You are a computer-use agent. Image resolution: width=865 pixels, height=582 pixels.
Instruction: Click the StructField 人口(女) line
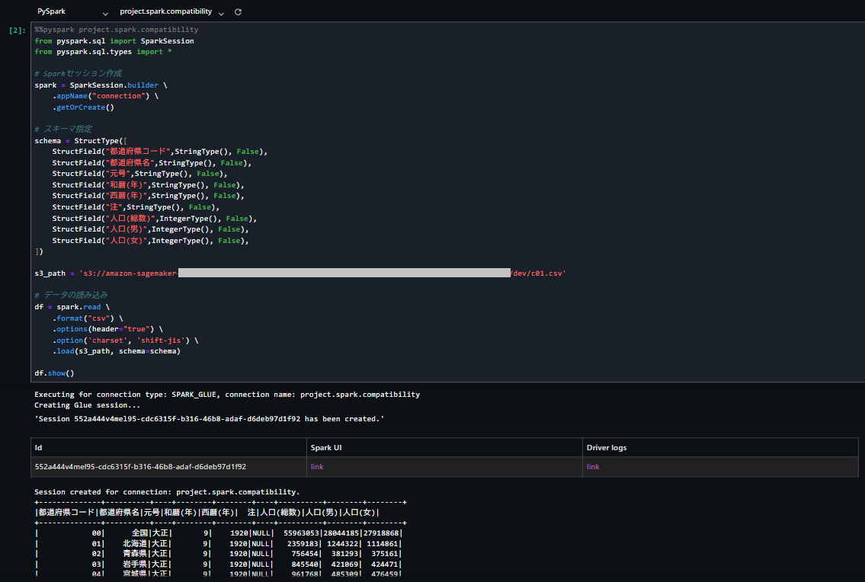[x=150, y=241]
